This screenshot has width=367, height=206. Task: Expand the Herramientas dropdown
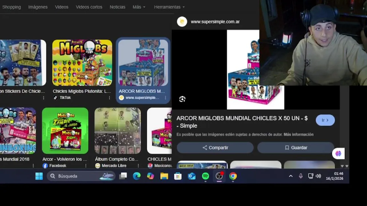pyautogui.click(x=169, y=7)
